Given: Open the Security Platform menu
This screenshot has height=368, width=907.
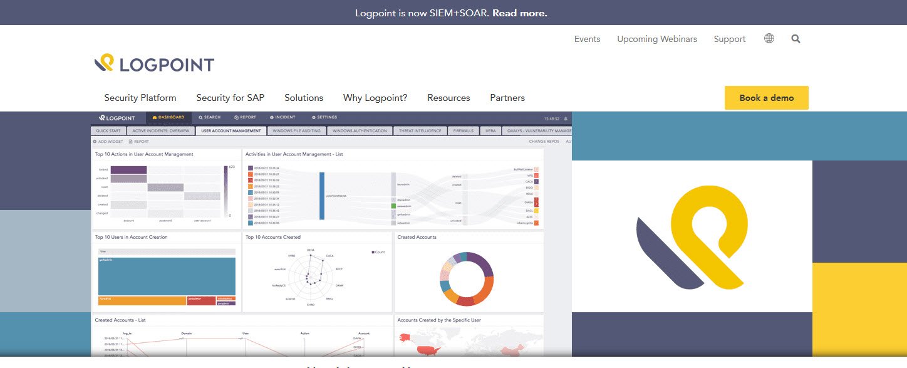Looking at the screenshot, I should pyautogui.click(x=140, y=98).
